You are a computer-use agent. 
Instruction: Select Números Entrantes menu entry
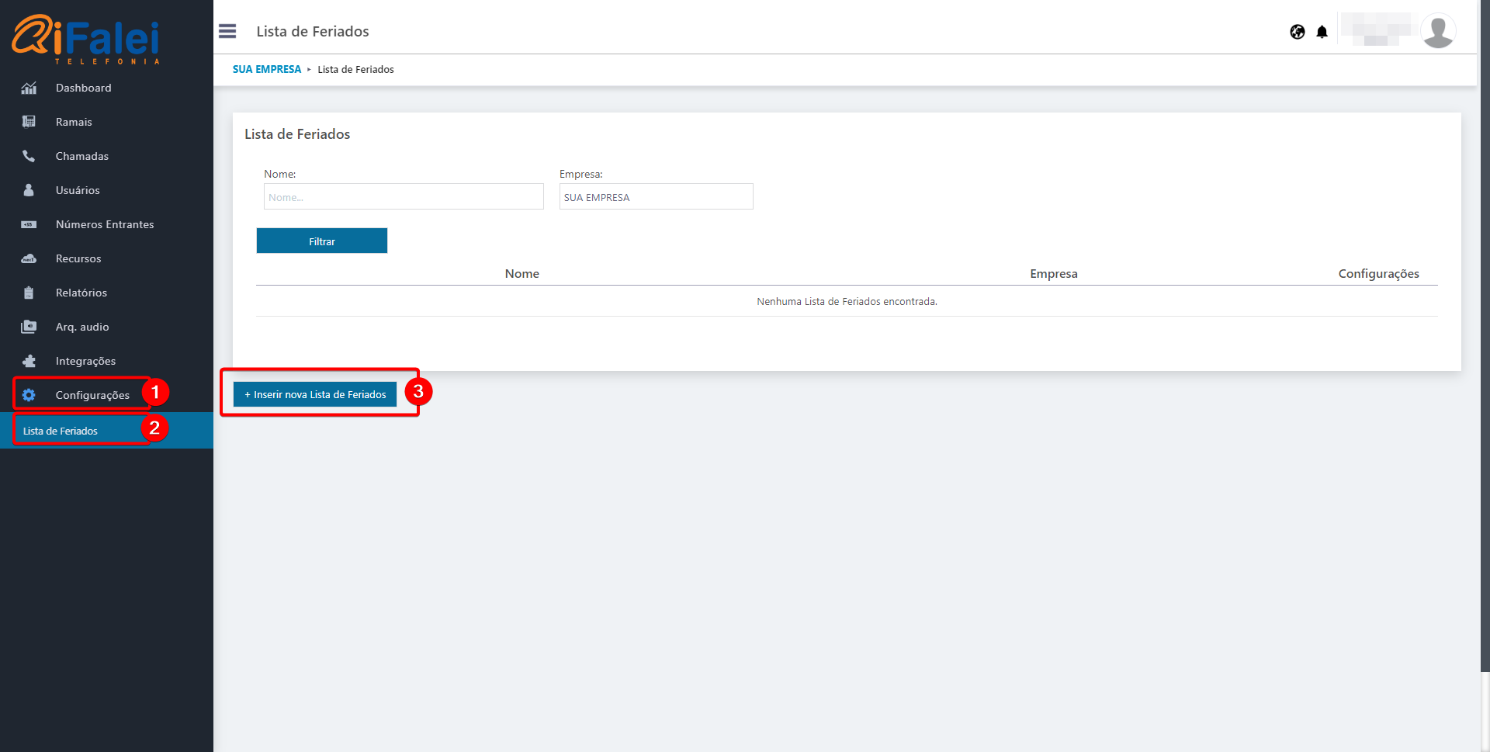[x=106, y=224]
